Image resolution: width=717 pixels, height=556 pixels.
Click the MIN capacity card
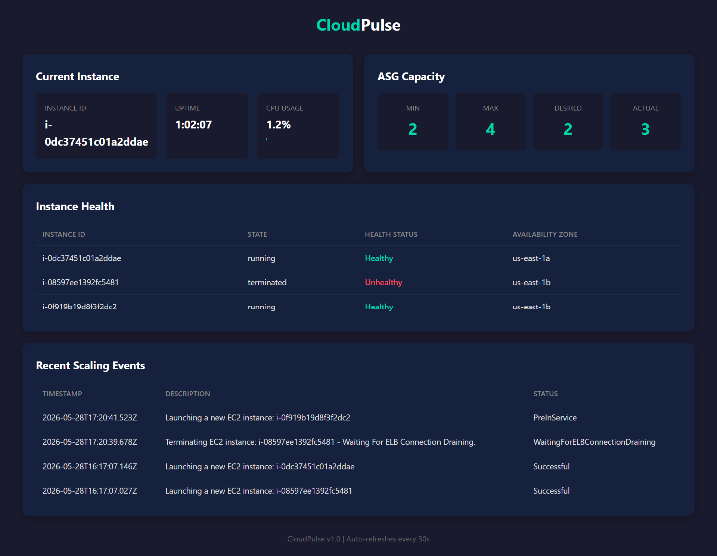click(413, 122)
